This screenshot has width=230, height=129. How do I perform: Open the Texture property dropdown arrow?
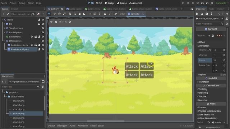224,36
